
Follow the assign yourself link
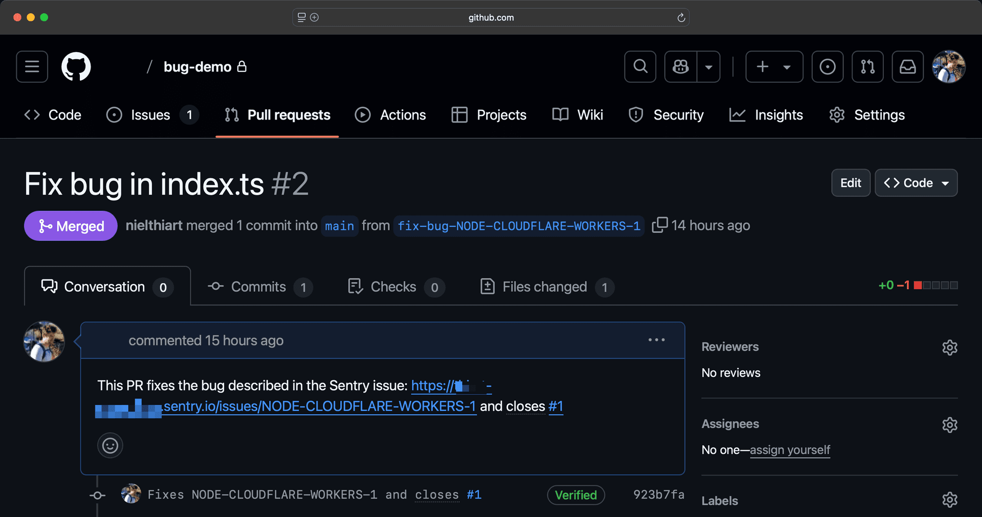(790, 450)
